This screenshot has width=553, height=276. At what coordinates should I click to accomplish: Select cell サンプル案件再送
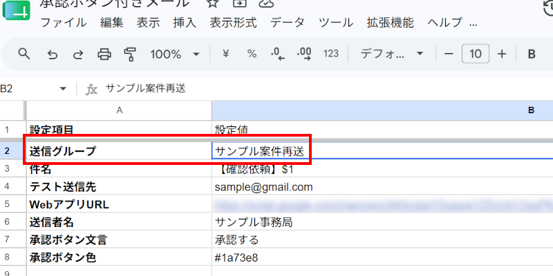pos(382,151)
